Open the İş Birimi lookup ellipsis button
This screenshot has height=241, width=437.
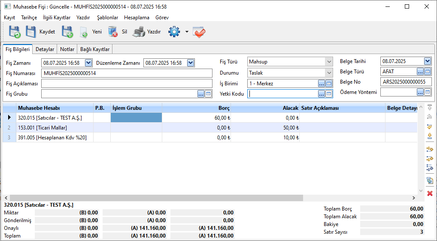point(322,84)
